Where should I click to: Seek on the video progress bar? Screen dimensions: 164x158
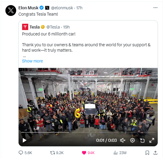coord(88,132)
